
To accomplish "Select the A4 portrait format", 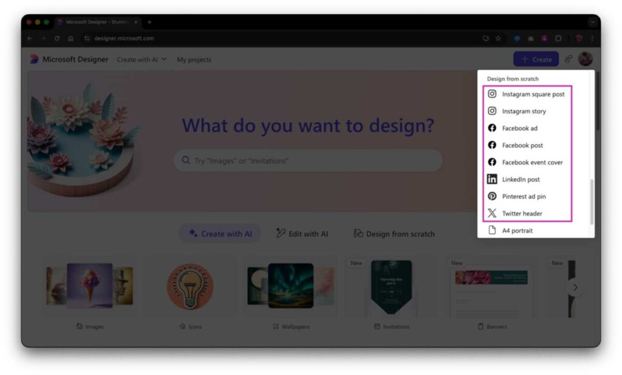I will [x=517, y=231].
